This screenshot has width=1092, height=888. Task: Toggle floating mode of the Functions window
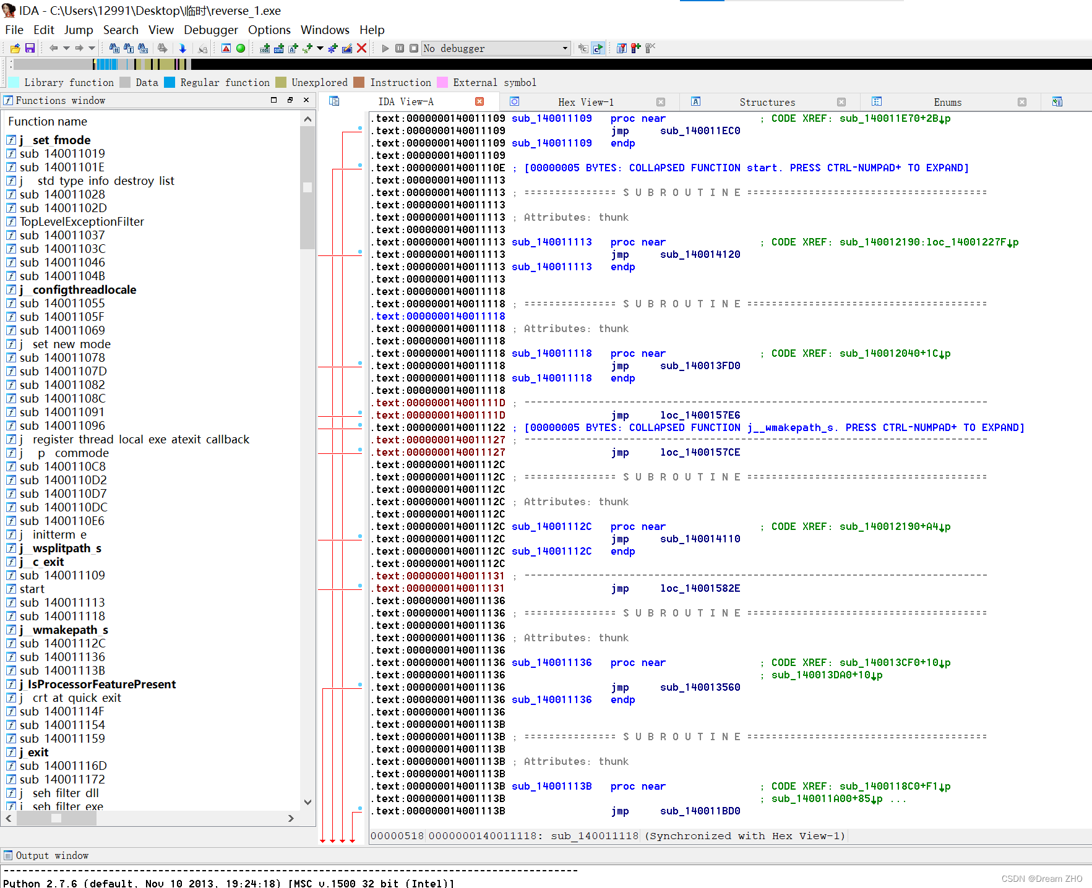(x=290, y=100)
